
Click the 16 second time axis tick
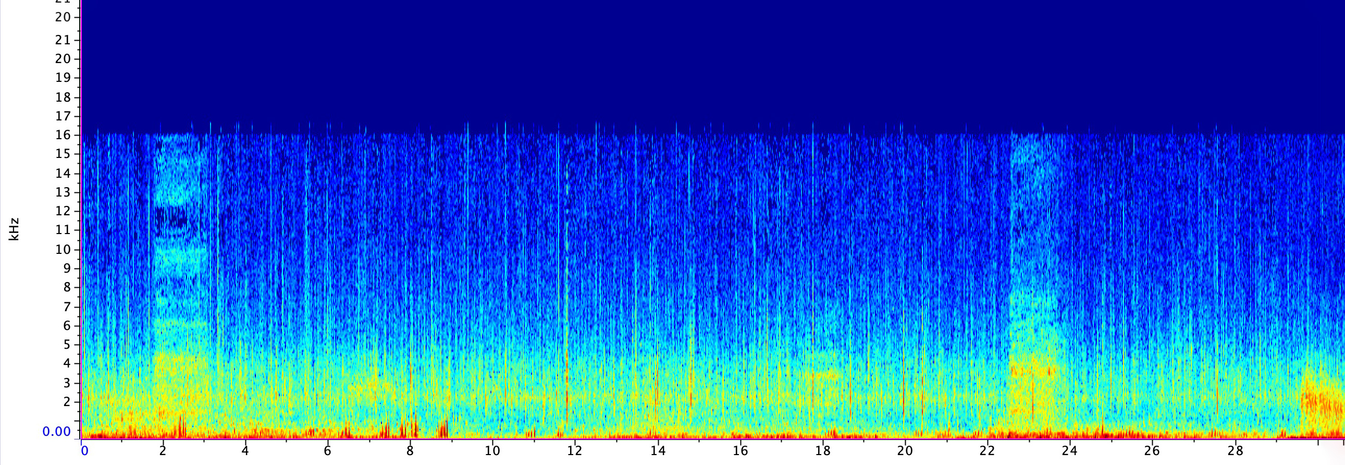click(x=740, y=451)
